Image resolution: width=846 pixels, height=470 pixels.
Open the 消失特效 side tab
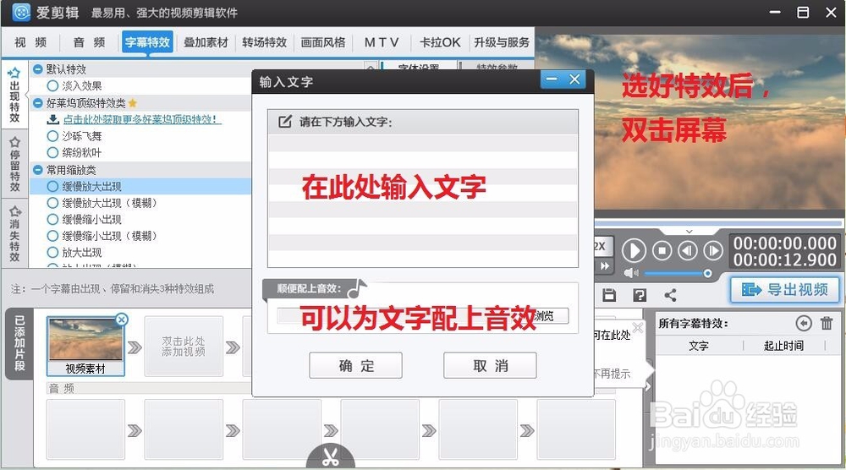[x=14, y=233]
